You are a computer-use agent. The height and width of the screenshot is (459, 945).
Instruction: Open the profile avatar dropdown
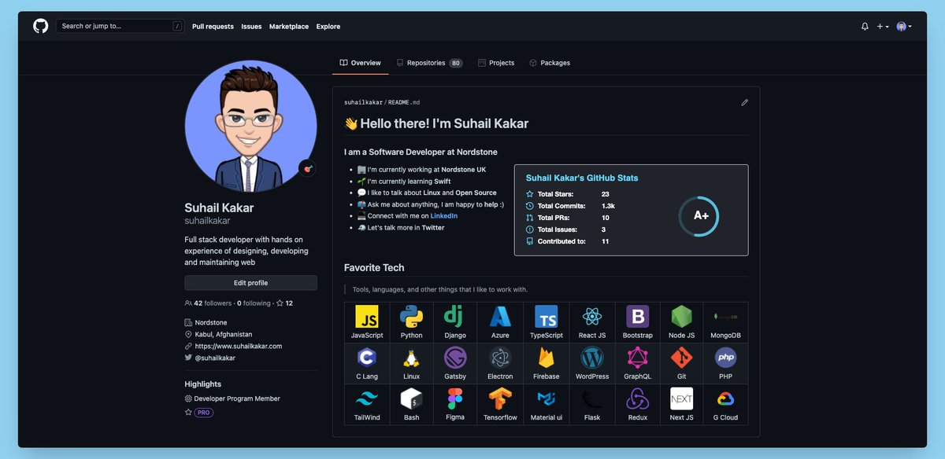pos(902,26)
